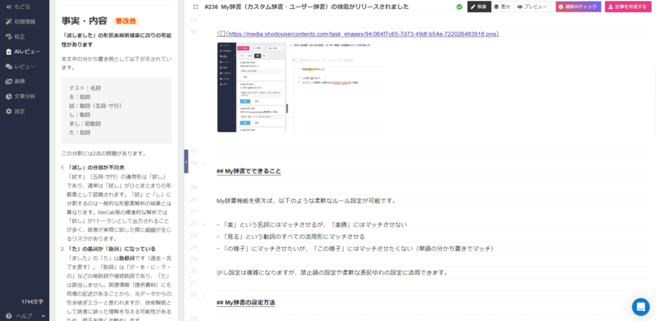The image size is (656, 321).
Task: Click line about 「見る」という動詞
Action: click(291, 237)
